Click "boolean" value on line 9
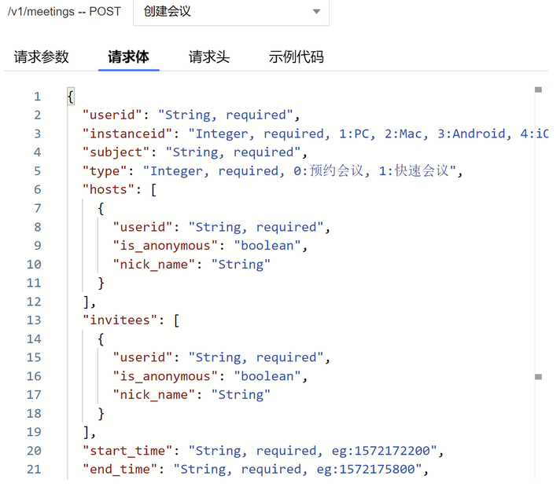This screenshot has width=560, height=494. pyautogui.click(x=267, y=245)
